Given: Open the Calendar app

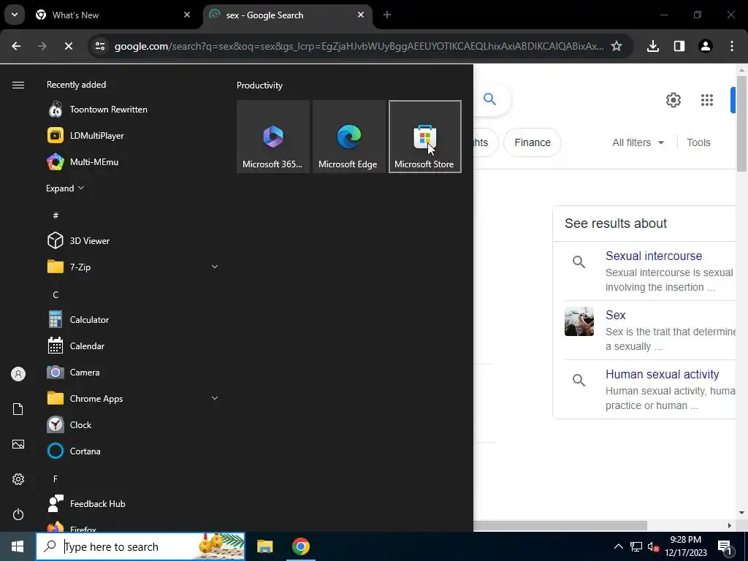Looking at the screenshot, I should click(132, 346).
